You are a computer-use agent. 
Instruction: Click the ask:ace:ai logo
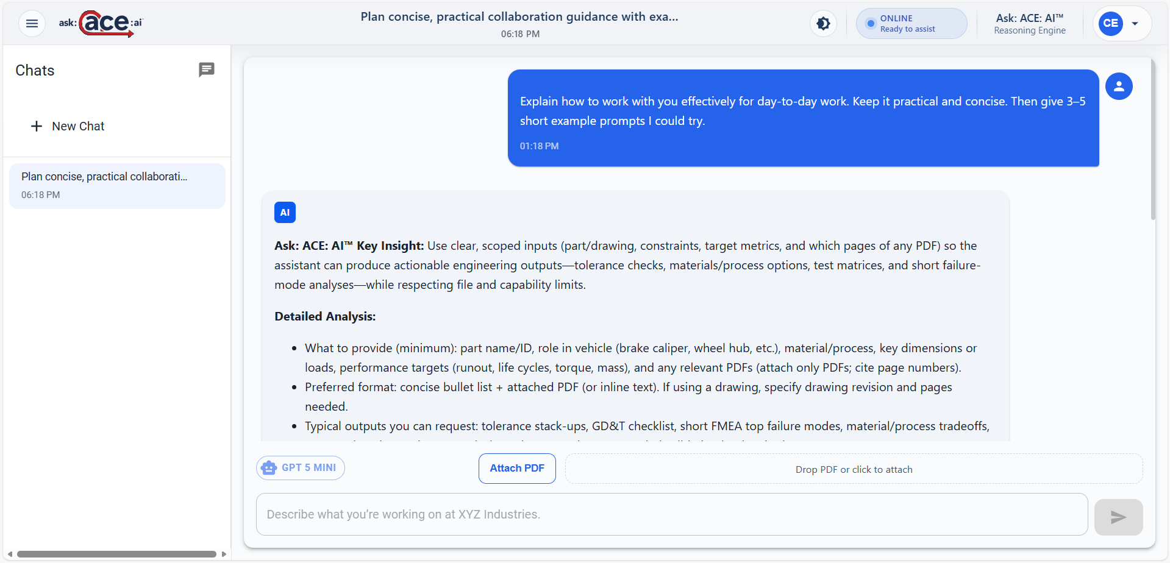(x=99, y=23)
